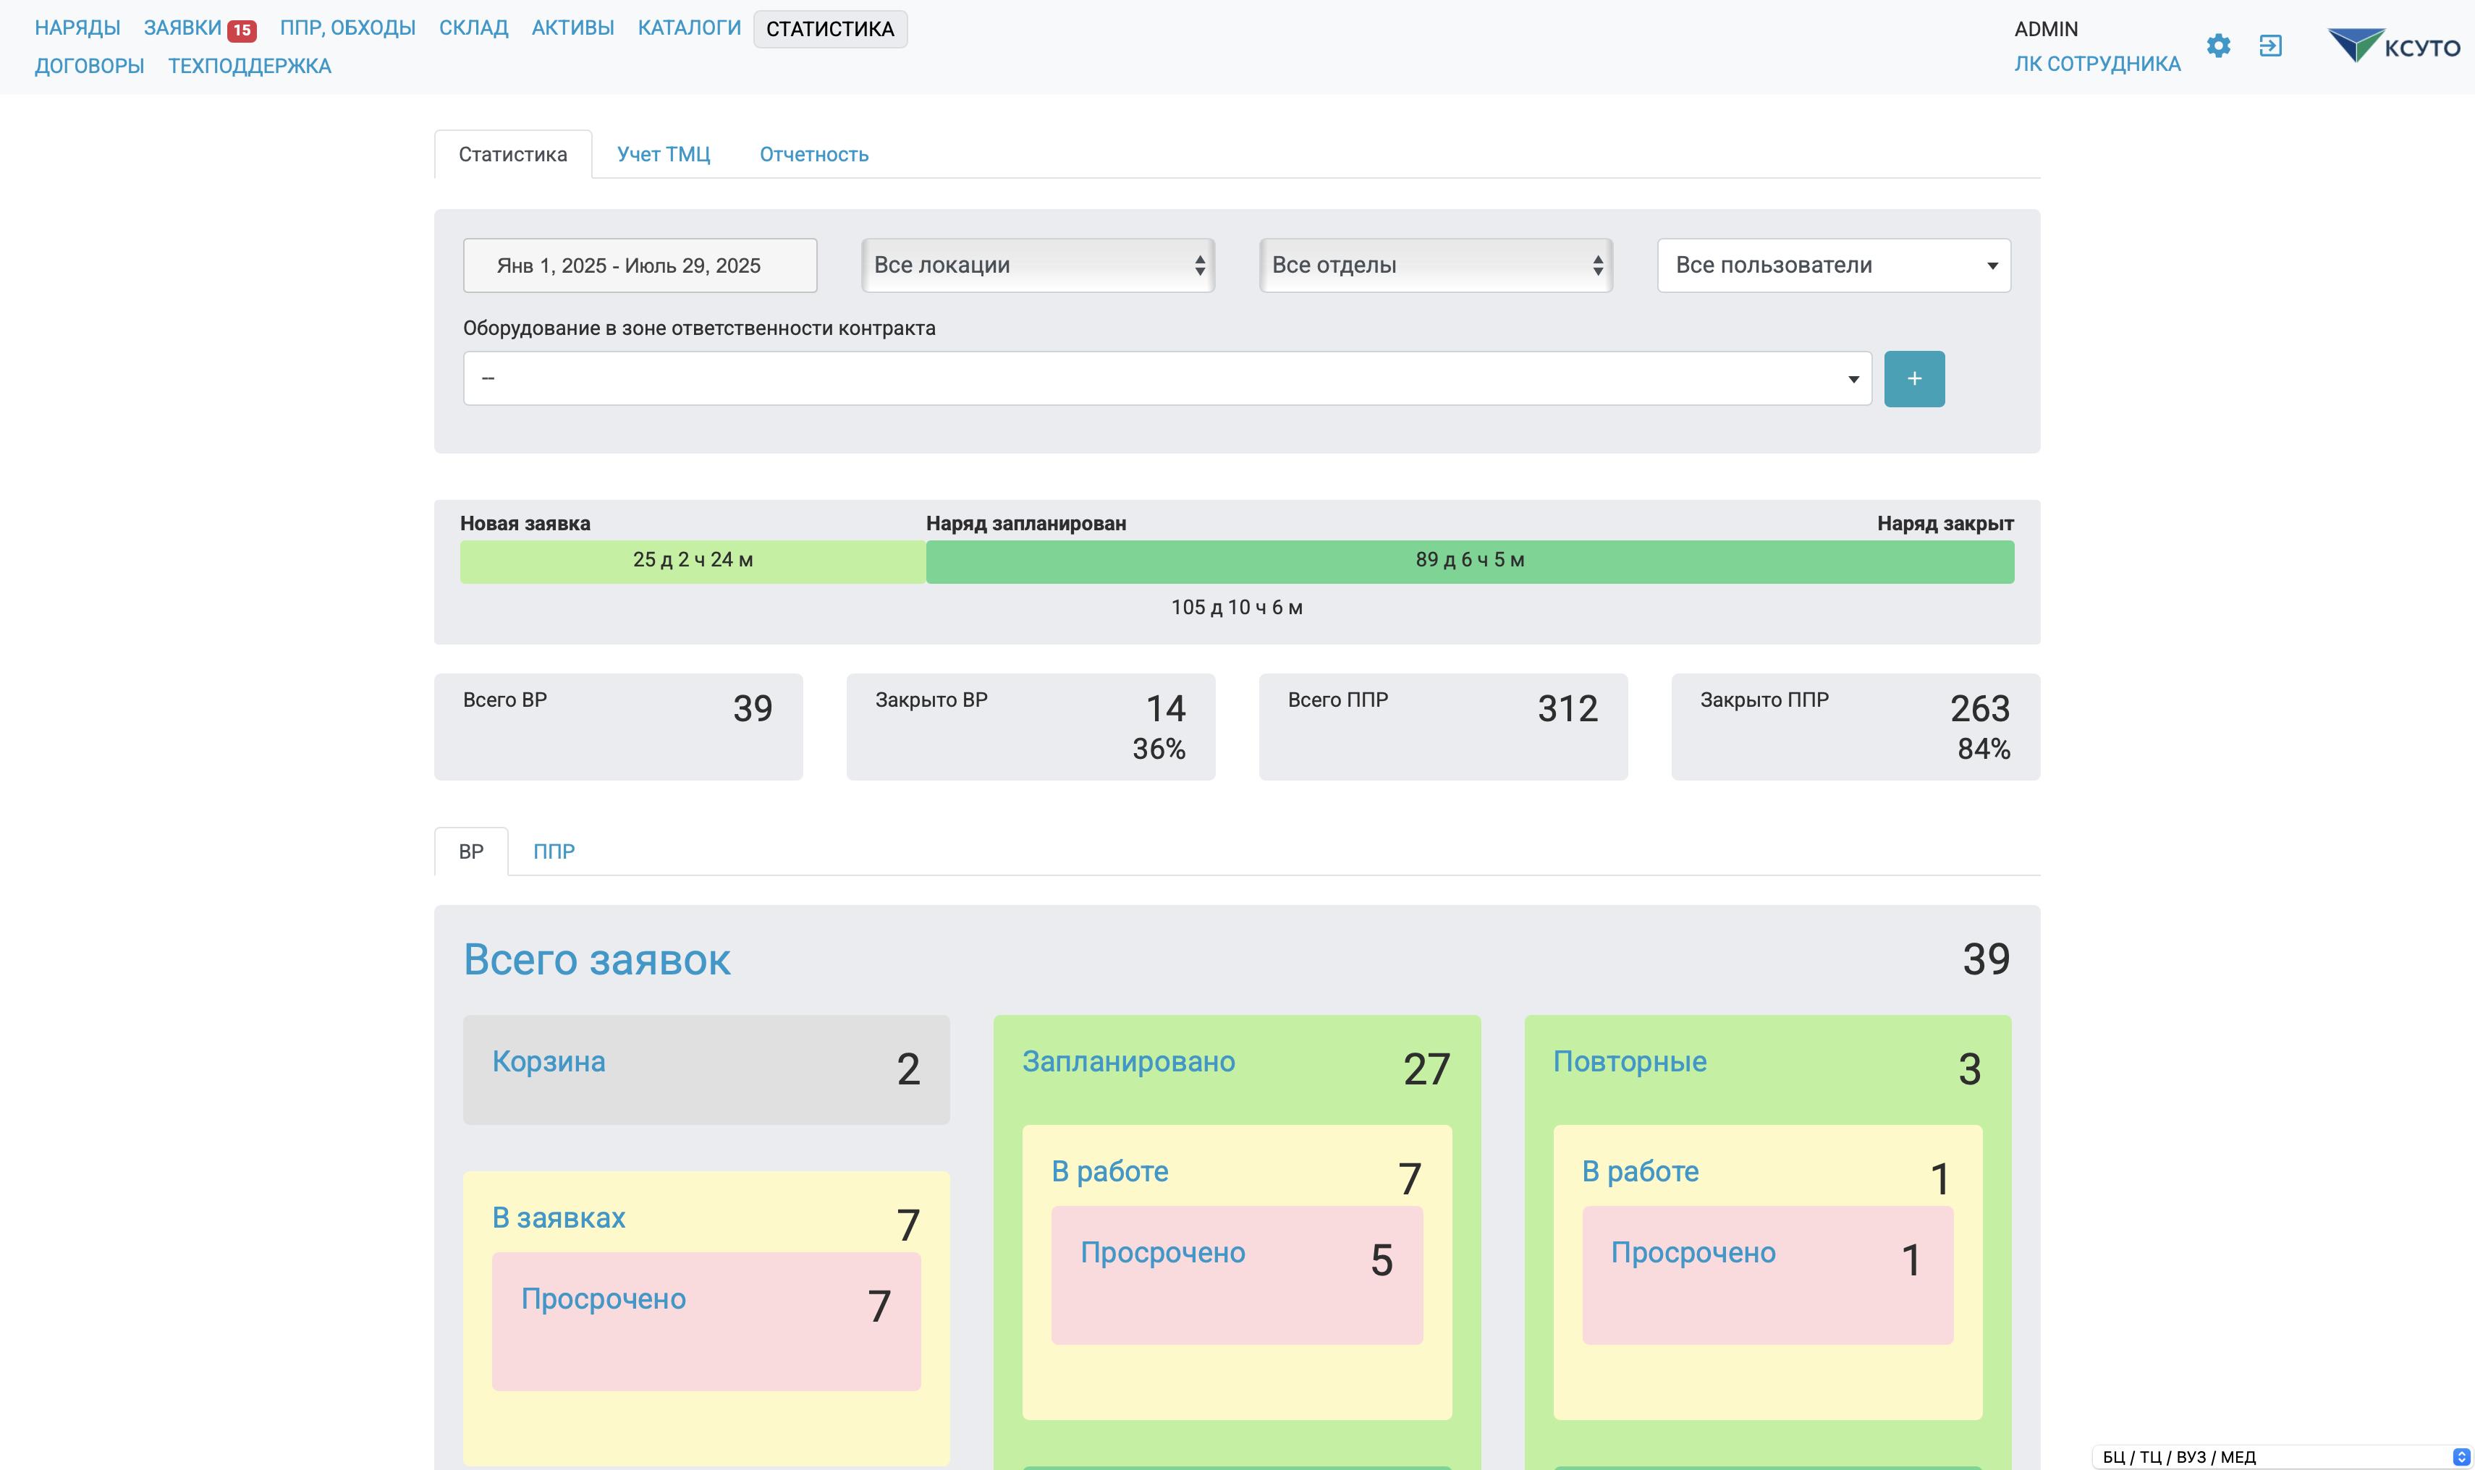Viewport: 2475px width, 1470px height.
Task: Click the red 15 badge on Заявки
Action: (242, 30)
